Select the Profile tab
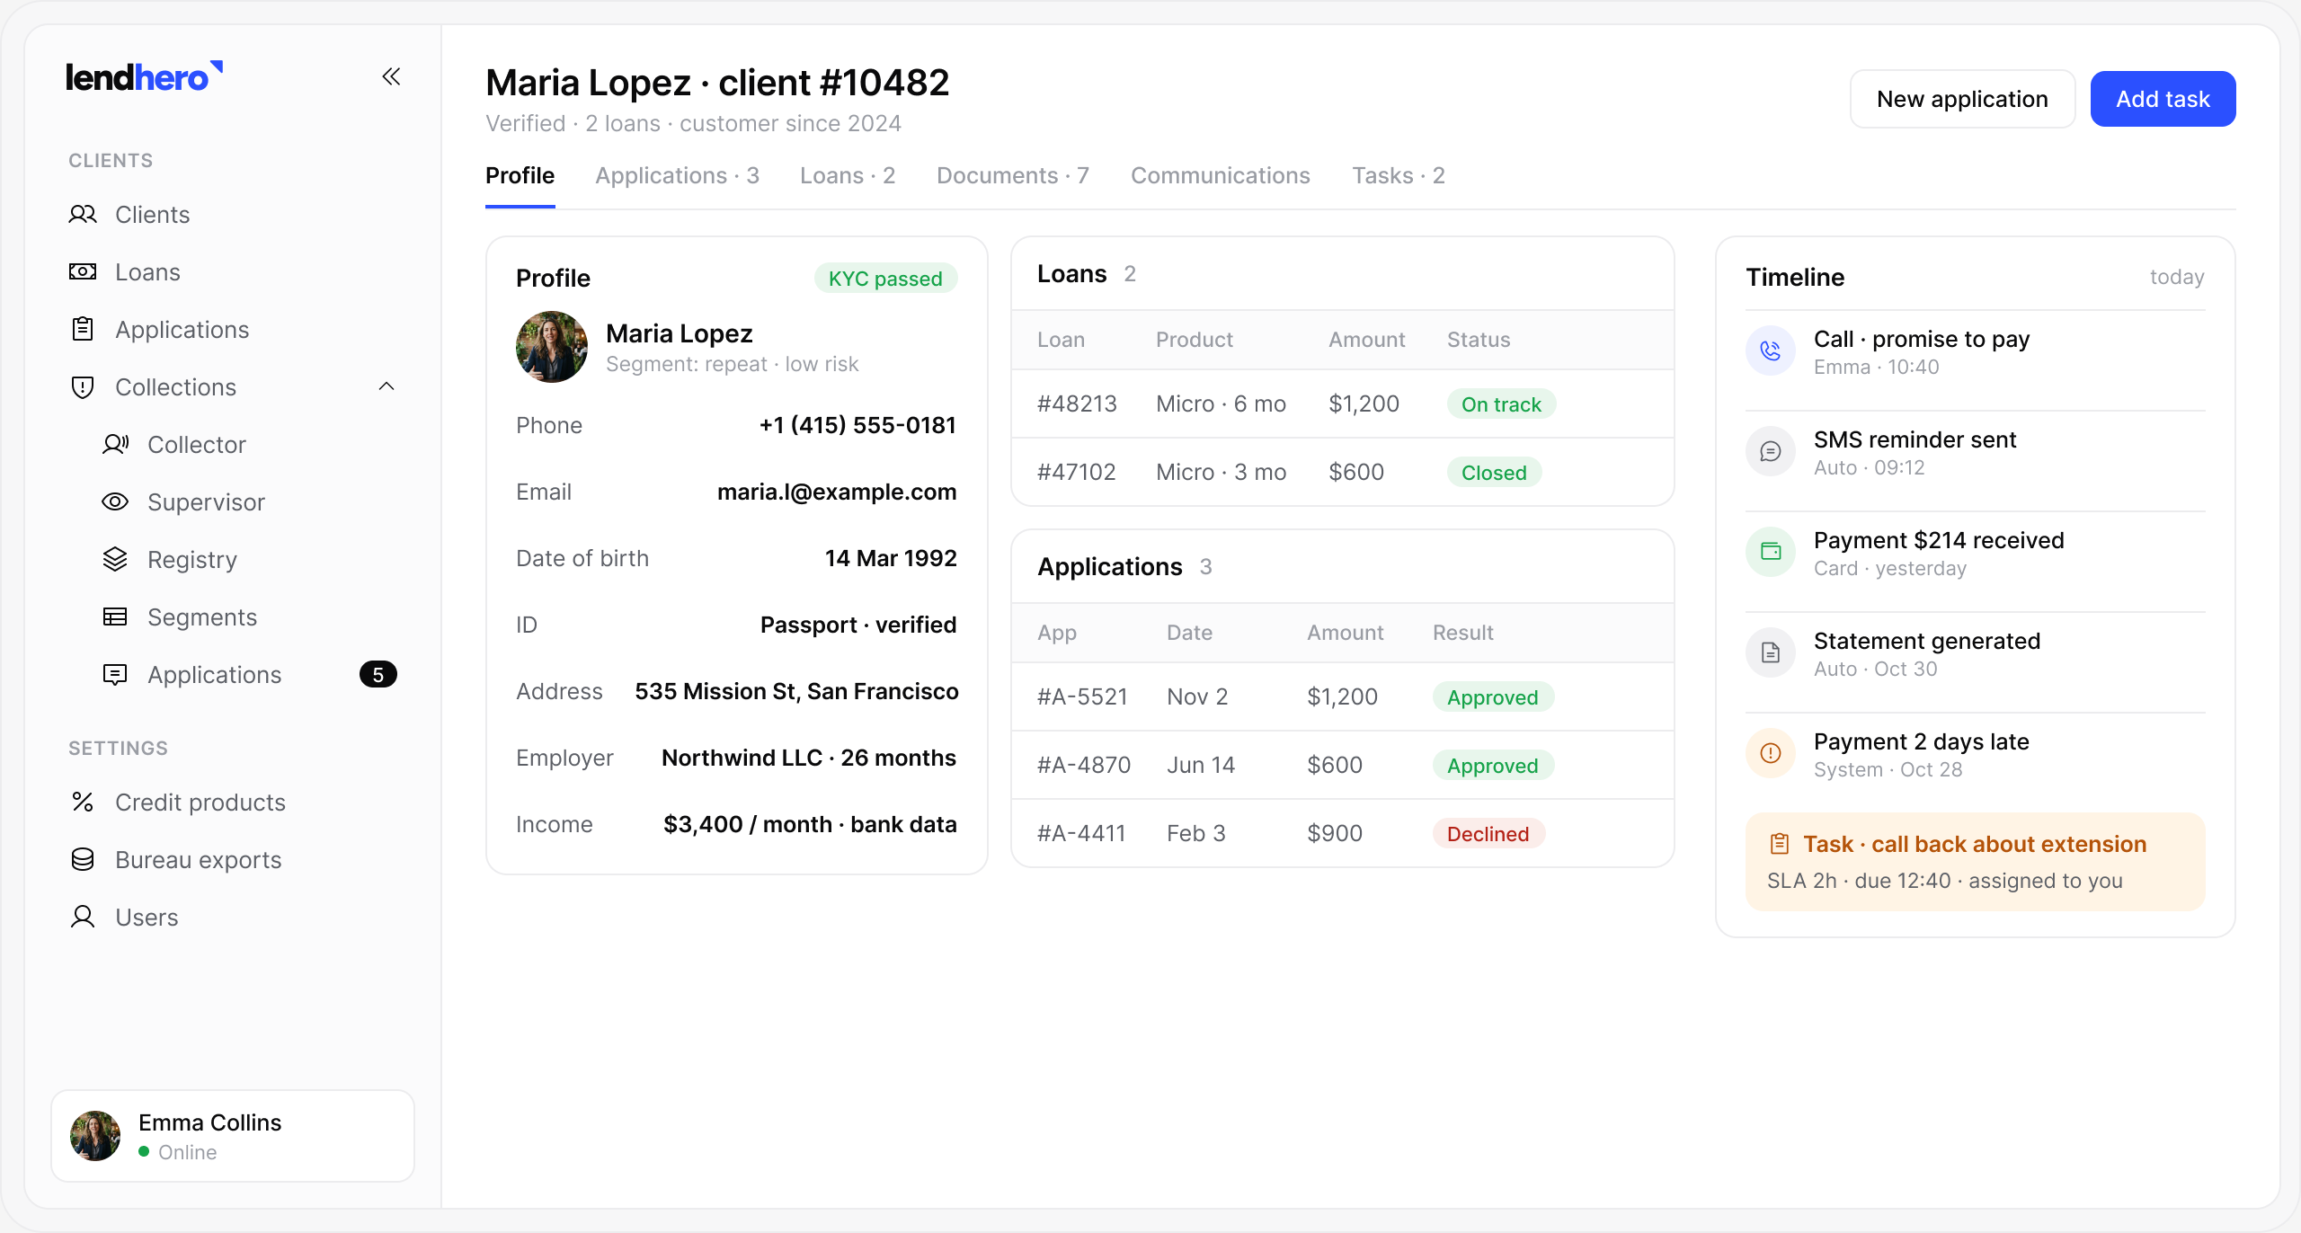This screenshot has width=2301, height=1233. click(520, 176)
